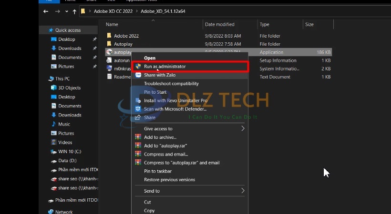Open Documents under This PC
This screenshot has height=214, width=391.
point(70,106)
